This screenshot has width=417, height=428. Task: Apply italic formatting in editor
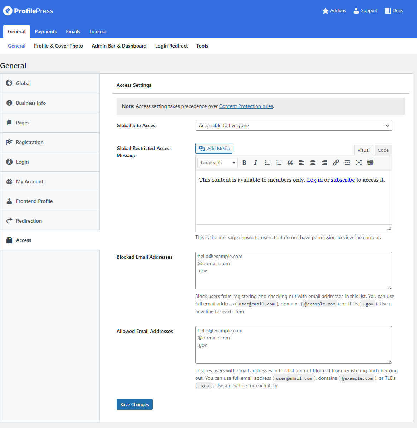tap(256, 163)
